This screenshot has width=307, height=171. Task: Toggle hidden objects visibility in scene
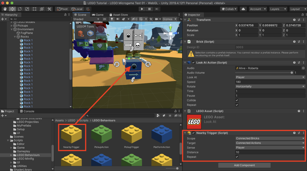(135, 19)
